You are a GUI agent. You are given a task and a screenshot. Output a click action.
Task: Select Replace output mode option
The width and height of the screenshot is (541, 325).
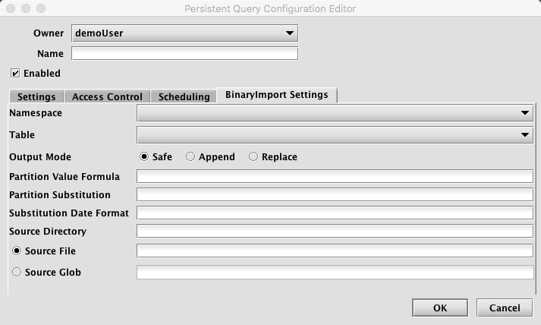(253, 157)
